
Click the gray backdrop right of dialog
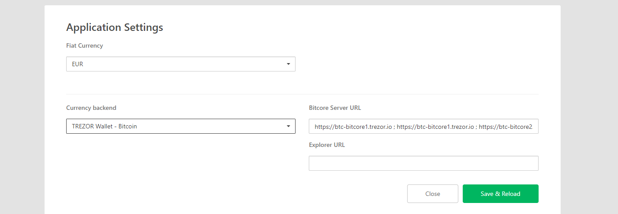click(589, 107)
